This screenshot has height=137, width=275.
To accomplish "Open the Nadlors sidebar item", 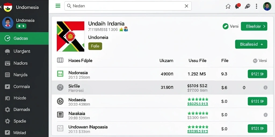I will point(24,63).
